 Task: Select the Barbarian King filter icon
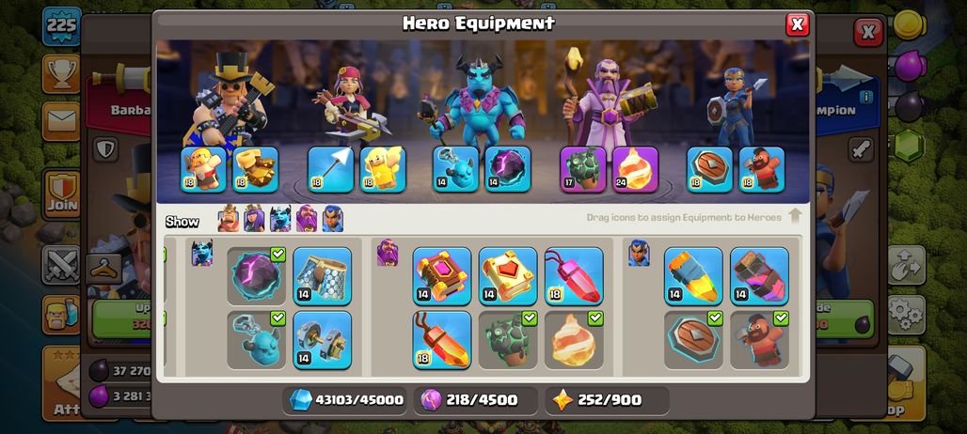click(229, 218)
